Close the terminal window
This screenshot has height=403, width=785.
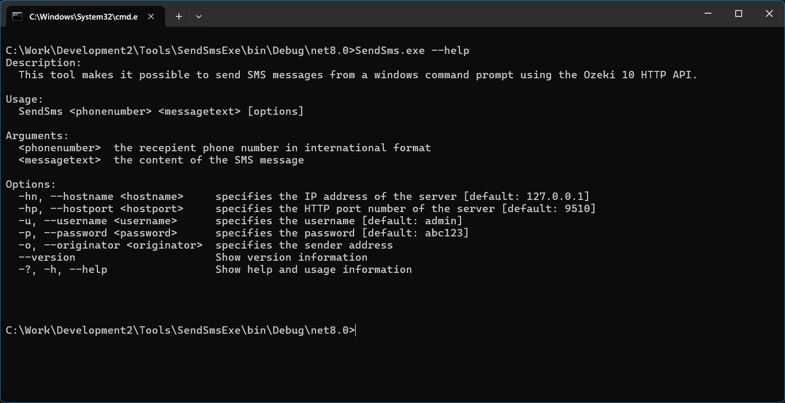(x=769, y=14)
